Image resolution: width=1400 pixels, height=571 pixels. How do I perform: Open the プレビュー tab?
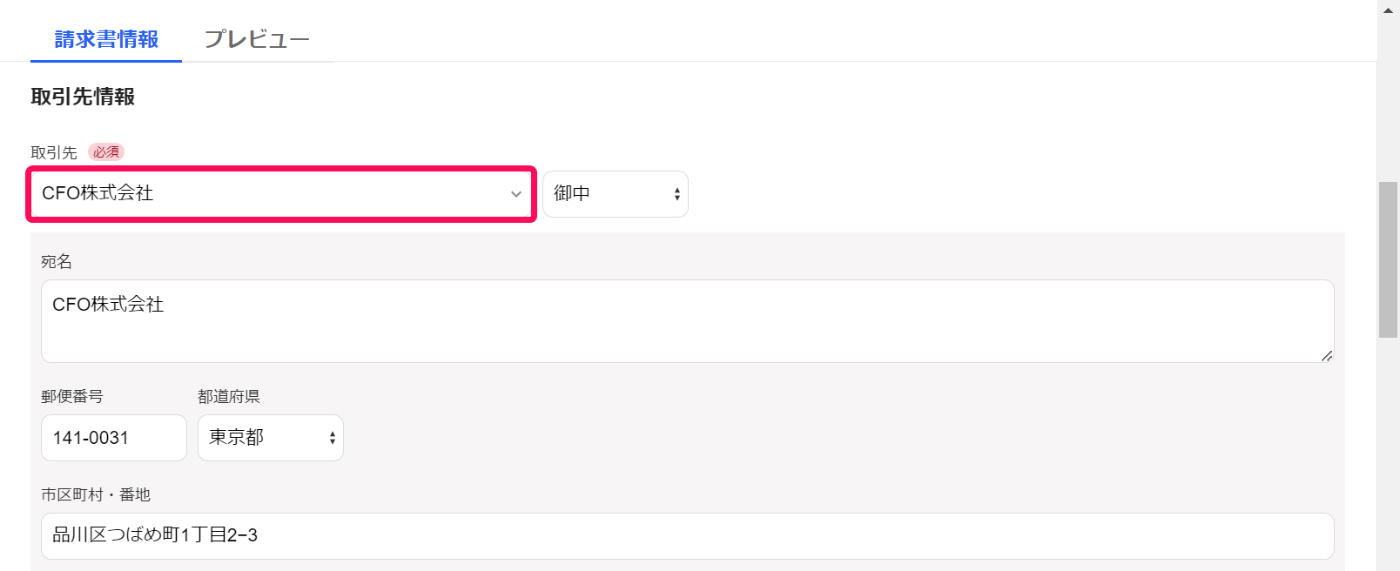pos(257,39)
